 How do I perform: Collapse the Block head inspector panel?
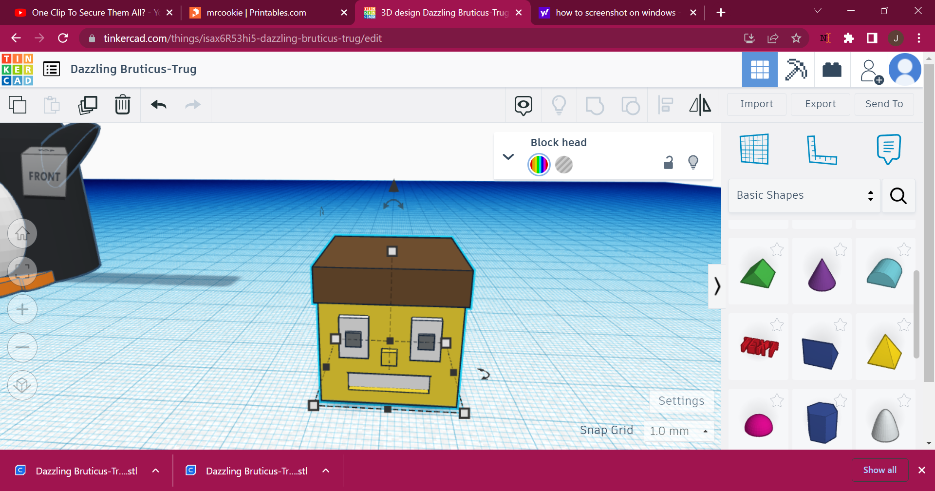pyautogui.click(x=508, y=156)
